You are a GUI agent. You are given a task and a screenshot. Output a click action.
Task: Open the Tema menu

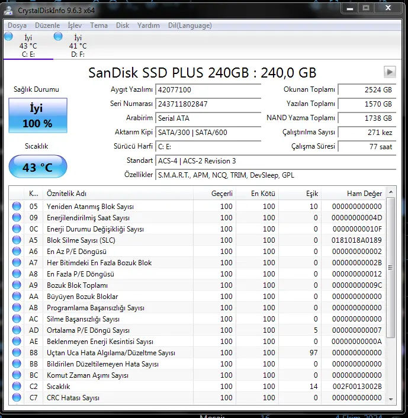click(x=99, y=25)
